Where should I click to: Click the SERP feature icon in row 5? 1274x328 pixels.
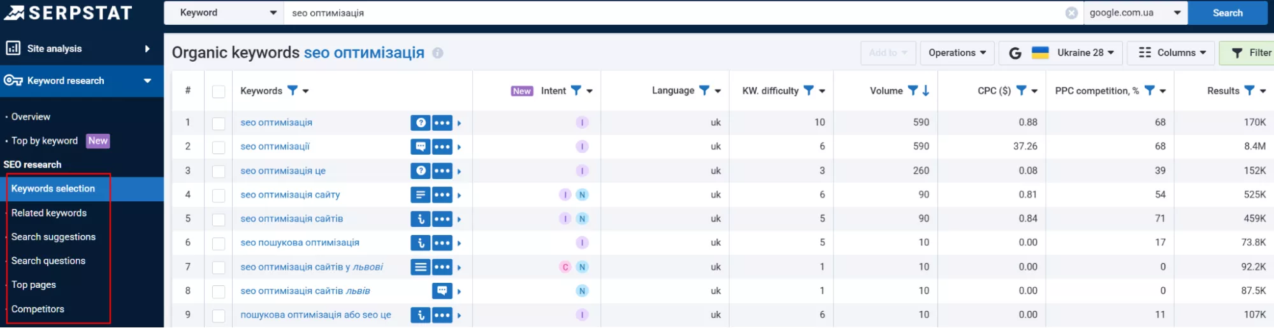421,219
